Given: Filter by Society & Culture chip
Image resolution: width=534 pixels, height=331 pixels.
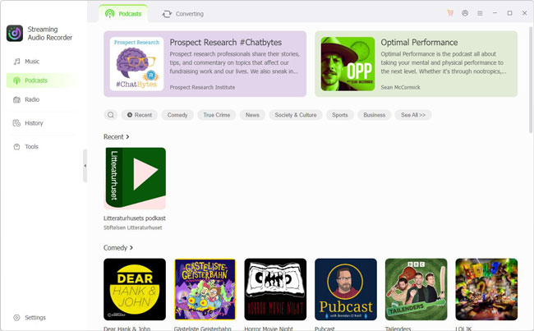Looking at the screenshot, I should pyautogui.click(x=296, y=115).
